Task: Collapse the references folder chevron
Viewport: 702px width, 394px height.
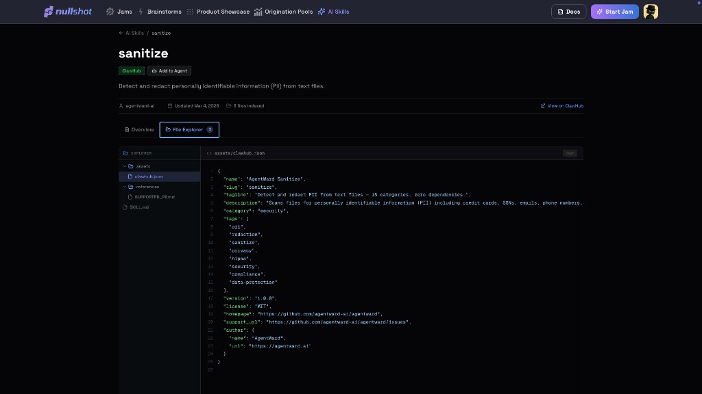Action: (125, 187)
